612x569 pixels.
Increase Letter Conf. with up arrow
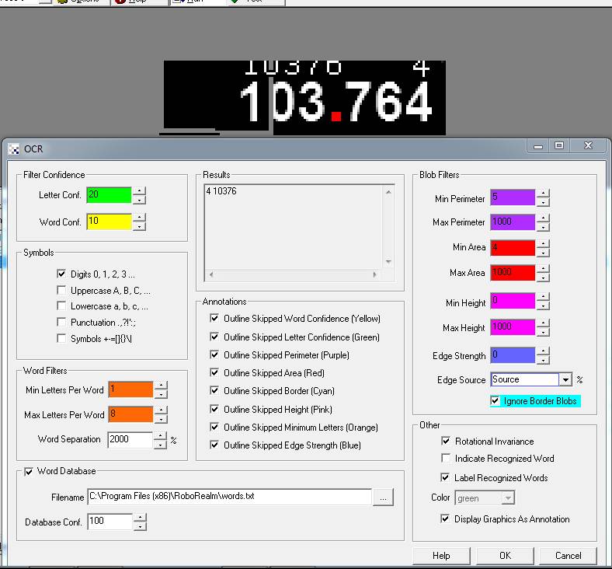click(x=139, y=190)
